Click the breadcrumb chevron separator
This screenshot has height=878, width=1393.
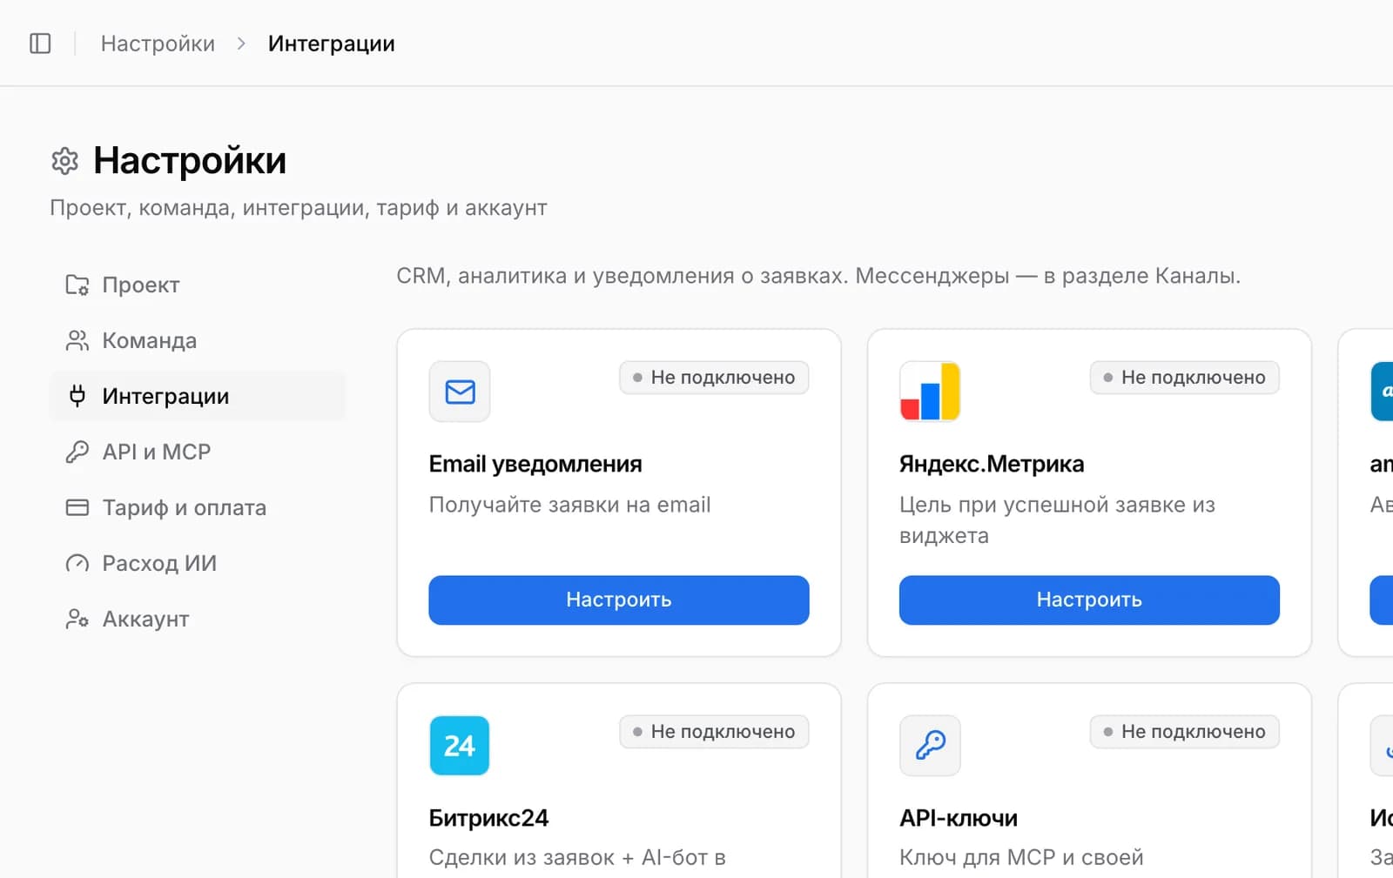241,44
